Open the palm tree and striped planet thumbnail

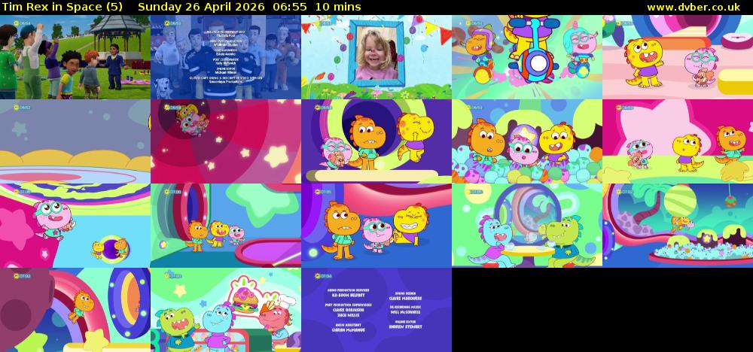click(678, 226)
